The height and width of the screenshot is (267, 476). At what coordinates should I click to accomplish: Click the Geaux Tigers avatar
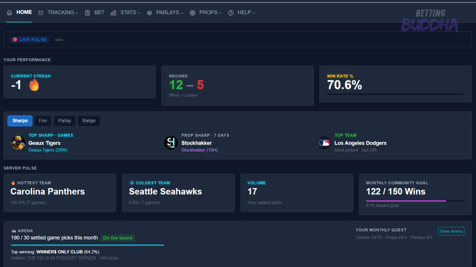click(18, 143)
